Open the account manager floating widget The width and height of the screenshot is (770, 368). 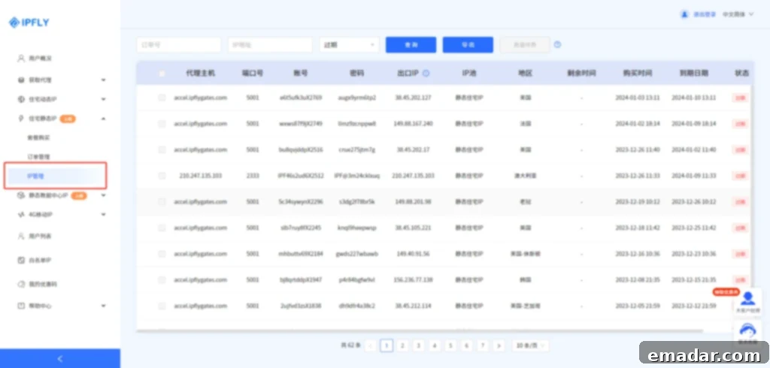(x=748, y=302)
